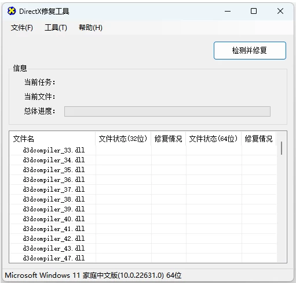Click the last 修复情况 column header
The height and width of the screenshot is (283, 296).
coord(259,139)
